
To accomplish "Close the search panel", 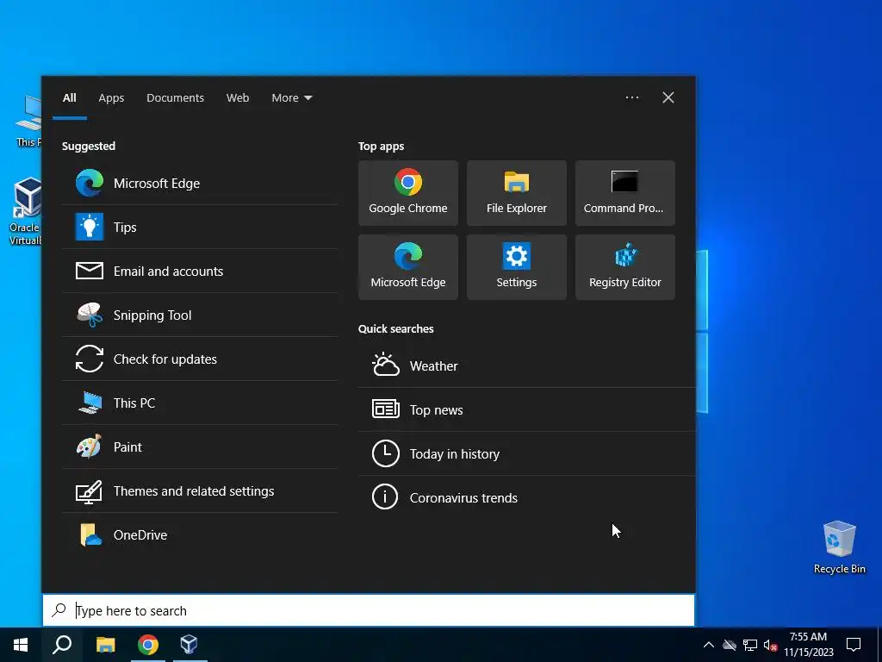I will (x=668, y=97).
